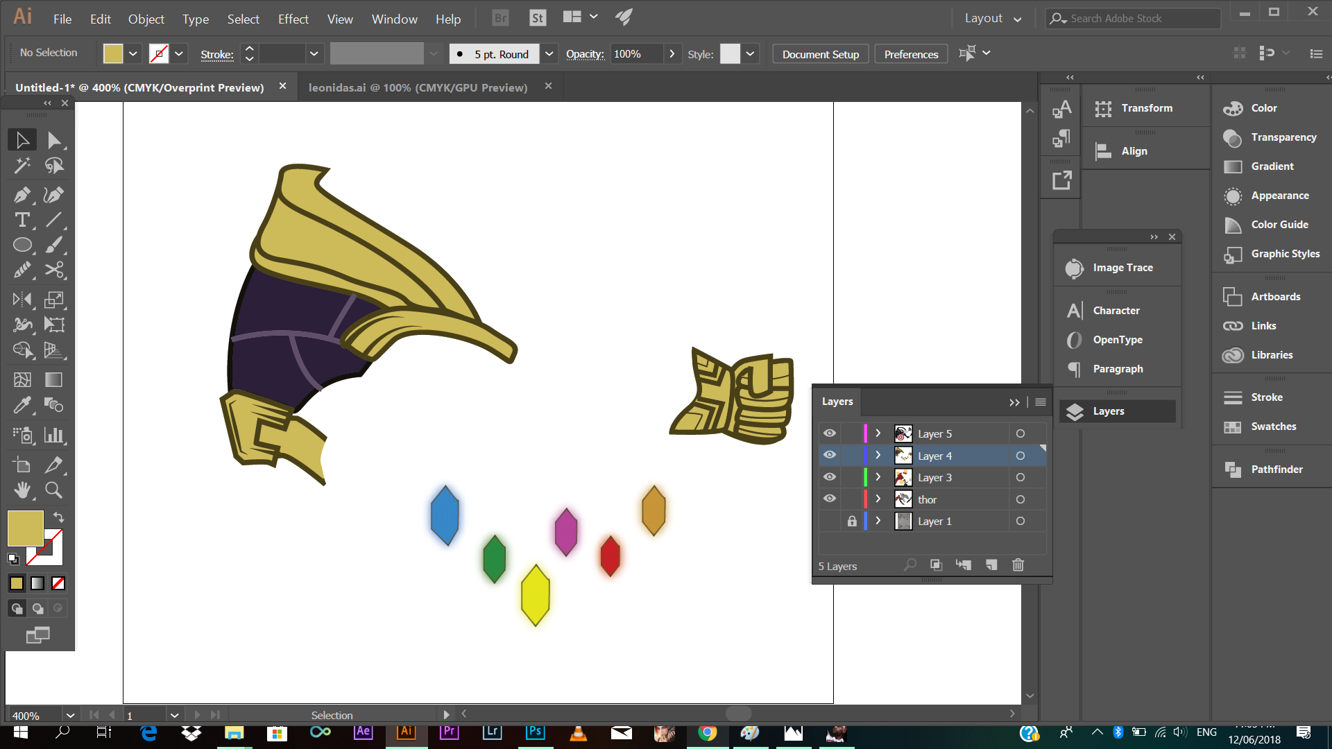Open the fill color dropdown
The image size is (1332, 749).
point(133,53)
